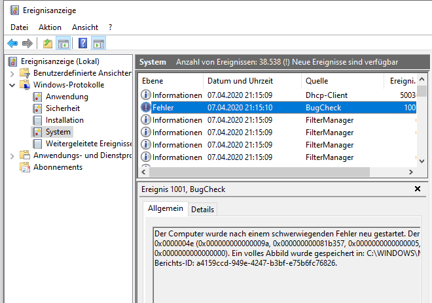Select the Ereignisanzeige (Lokal) root node
Image resolution: width=432 pixels, height=303 pixels.
pyautogui.click(x=60, y=61)
